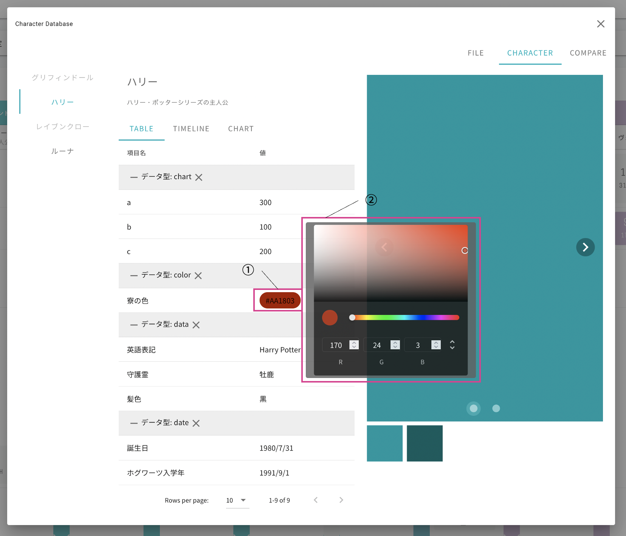Open the TIMELINE tab
The width and height of the screenshot is (626, 536).
click(191, 129)
